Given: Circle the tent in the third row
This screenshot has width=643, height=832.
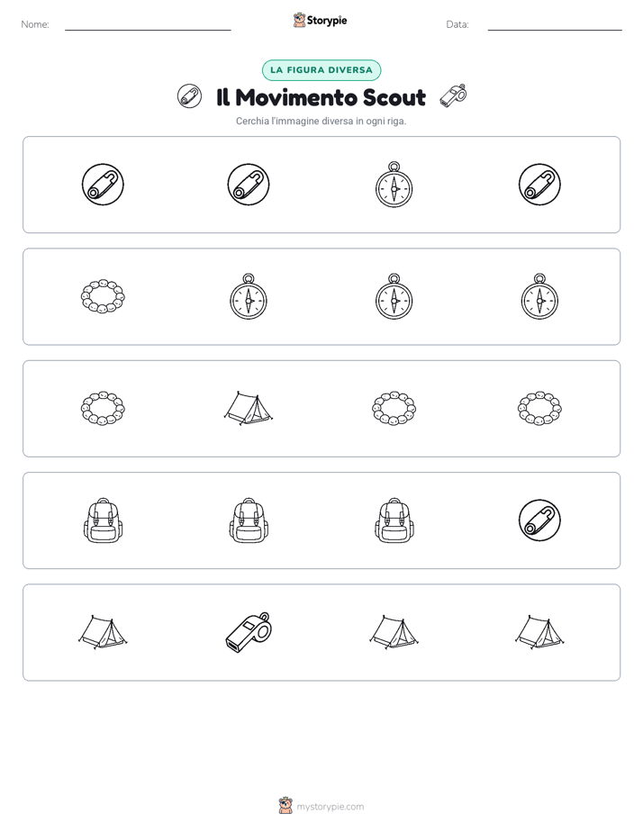Looking at the screenshot, I should (x=249, y=408).
